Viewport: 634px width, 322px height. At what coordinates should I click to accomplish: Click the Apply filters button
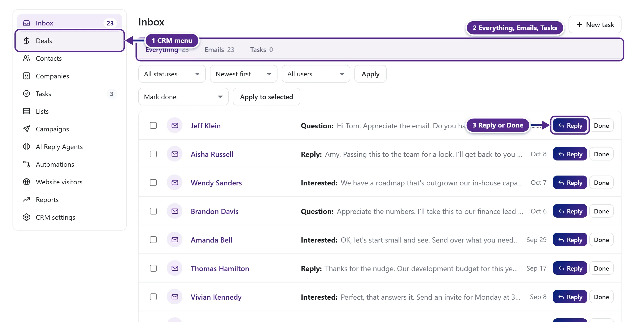point(371,74)
